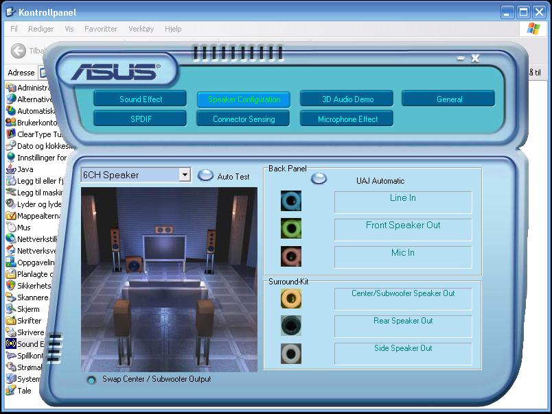
Task: Click the Front Speaker Out button
Action: click(x=403, y=230)
